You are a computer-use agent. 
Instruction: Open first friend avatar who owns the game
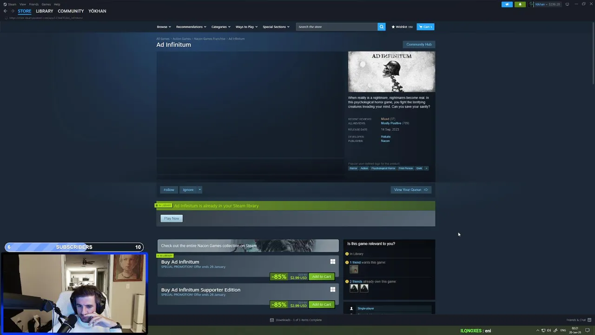pos(354,288)
